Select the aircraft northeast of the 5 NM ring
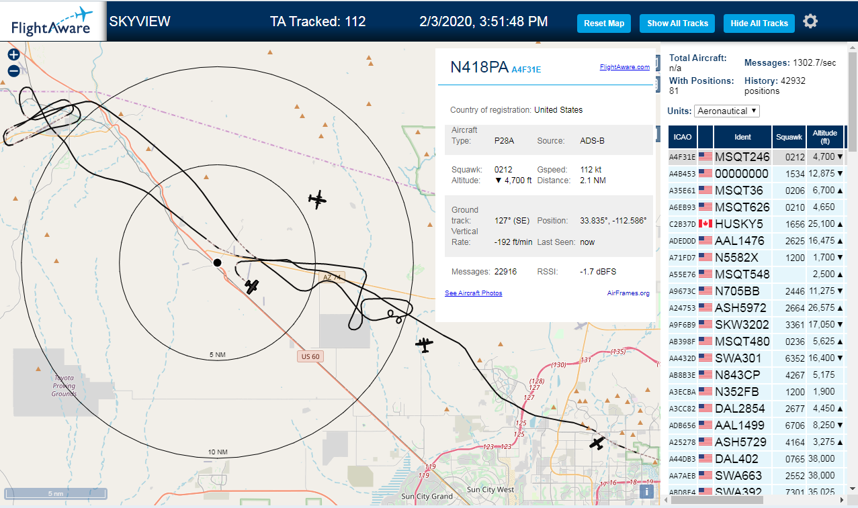This screenshot has height=508, width=858. coord(317,199)
